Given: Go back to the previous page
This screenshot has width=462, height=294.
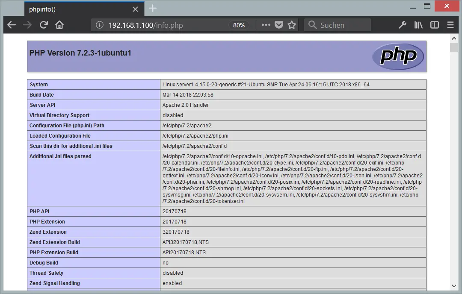Looking at the screenshot, I should pos(12,25).
